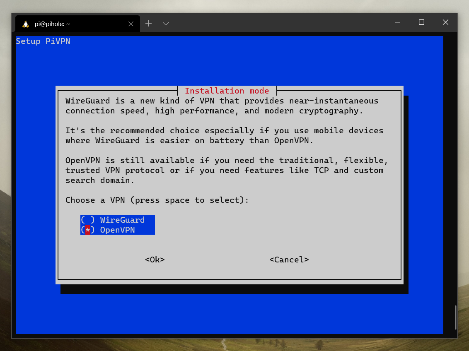Open a new tab with the plus icon
Screen dimensions: 469x351
(148, 24)
